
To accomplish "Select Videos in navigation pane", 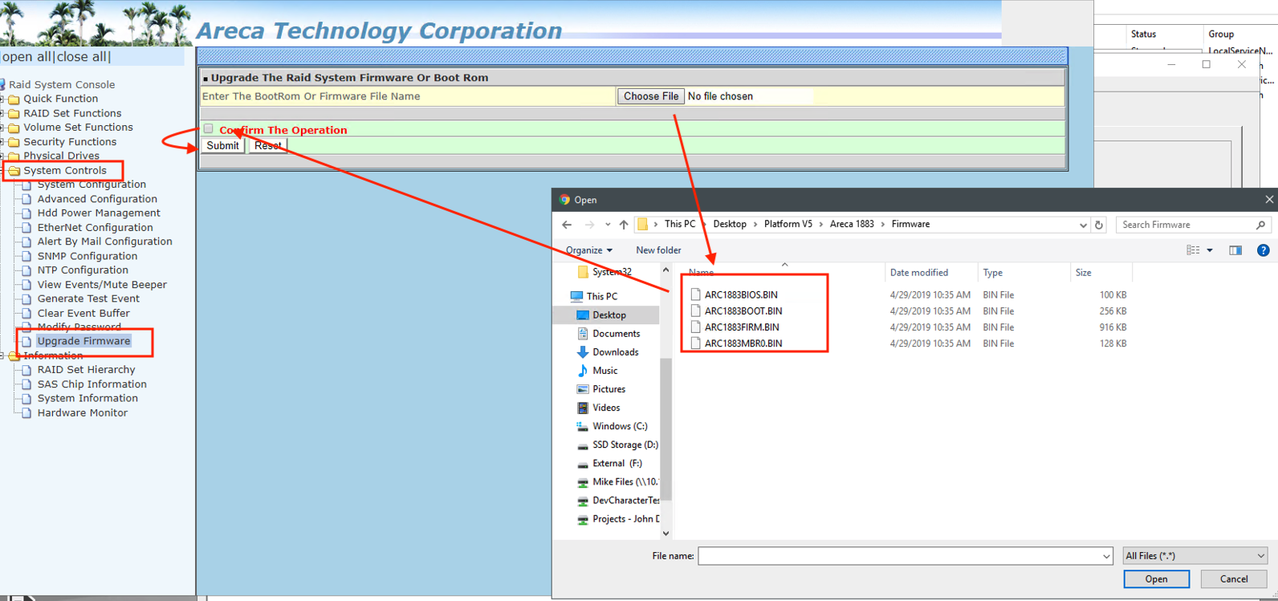I will coord(606,408).
